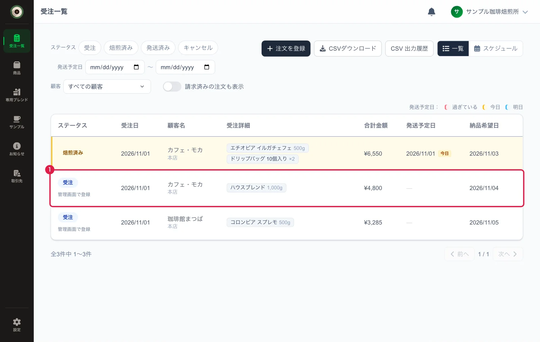Image resolution: width=540 pixels, height=342 pixels.
Task: Click the start shipping date field
Action: (115, 67)
